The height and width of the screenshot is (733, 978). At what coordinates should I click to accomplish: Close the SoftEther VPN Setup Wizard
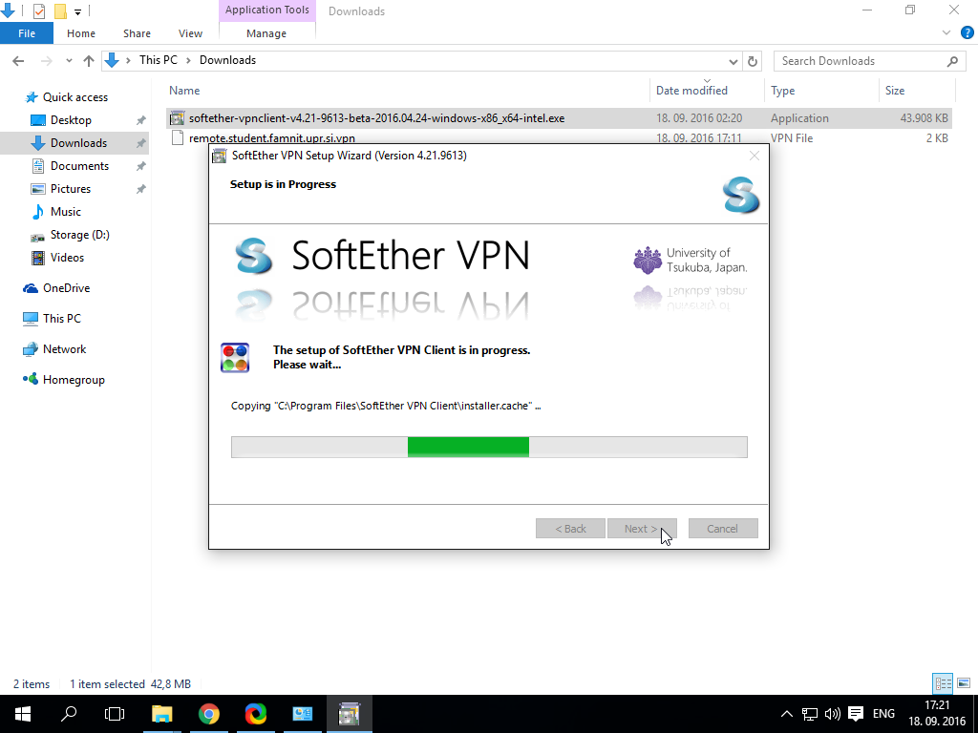[x=755, y=156]
